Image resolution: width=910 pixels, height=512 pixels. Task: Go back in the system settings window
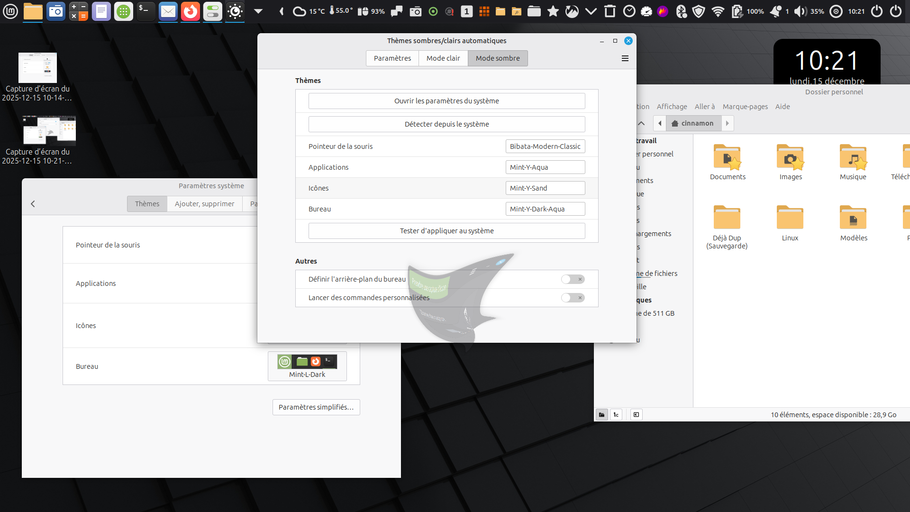33,204
